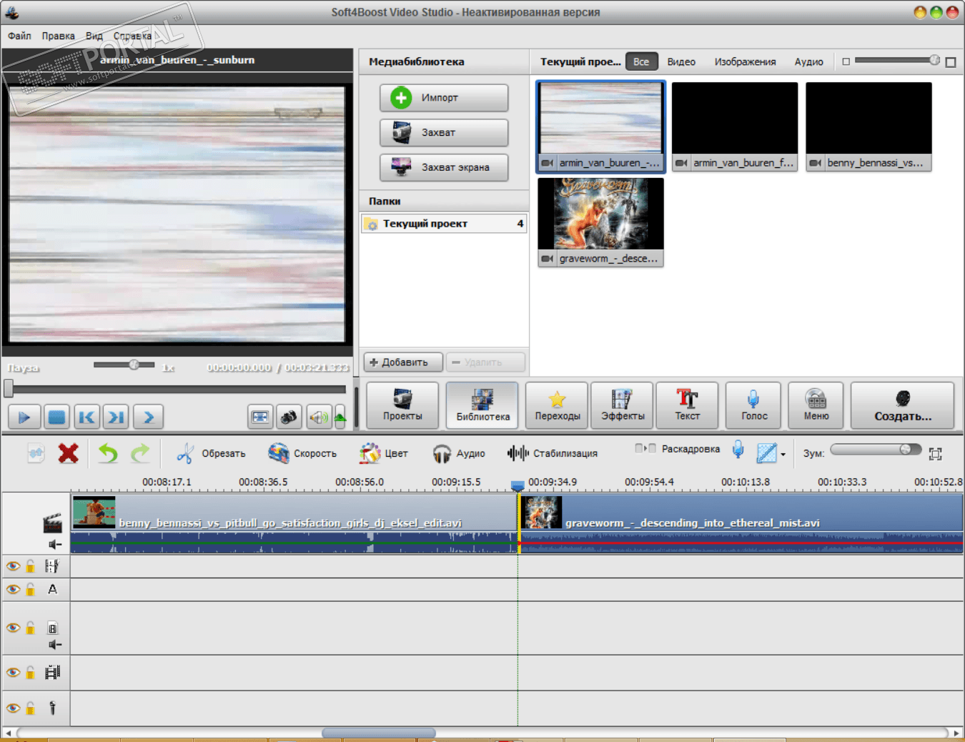Open the volume level arrow next to speaker
Screen dimensions: 965x742
340,417
